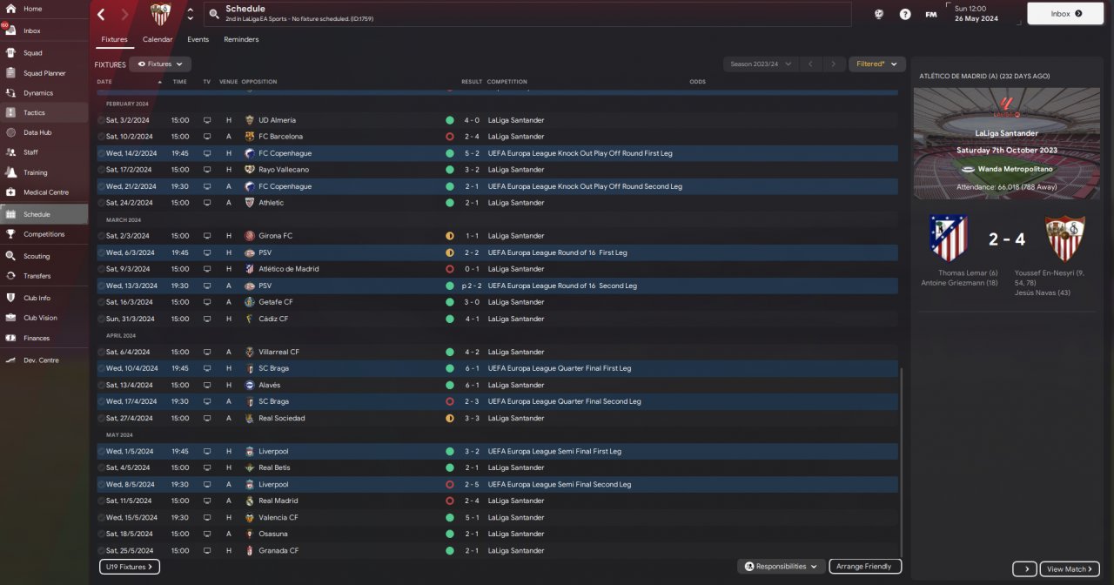
Task: Toggle reminder circle for Sat 10/2/2024 fixture
Action: point(101,137)
